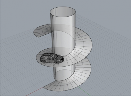
Task: Click the car's front wheel
Action: point(57,62)
